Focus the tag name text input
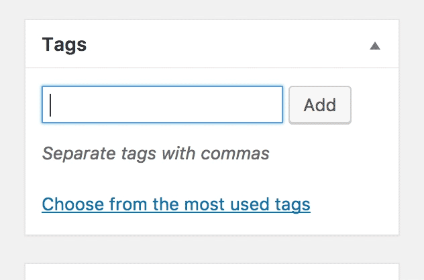Viewport: 424px width, 280px height. (162, 104)
